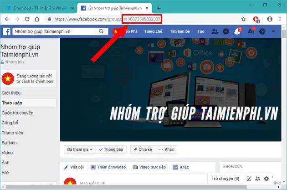Toggle the Thông báo notification button

click(111, 149)
